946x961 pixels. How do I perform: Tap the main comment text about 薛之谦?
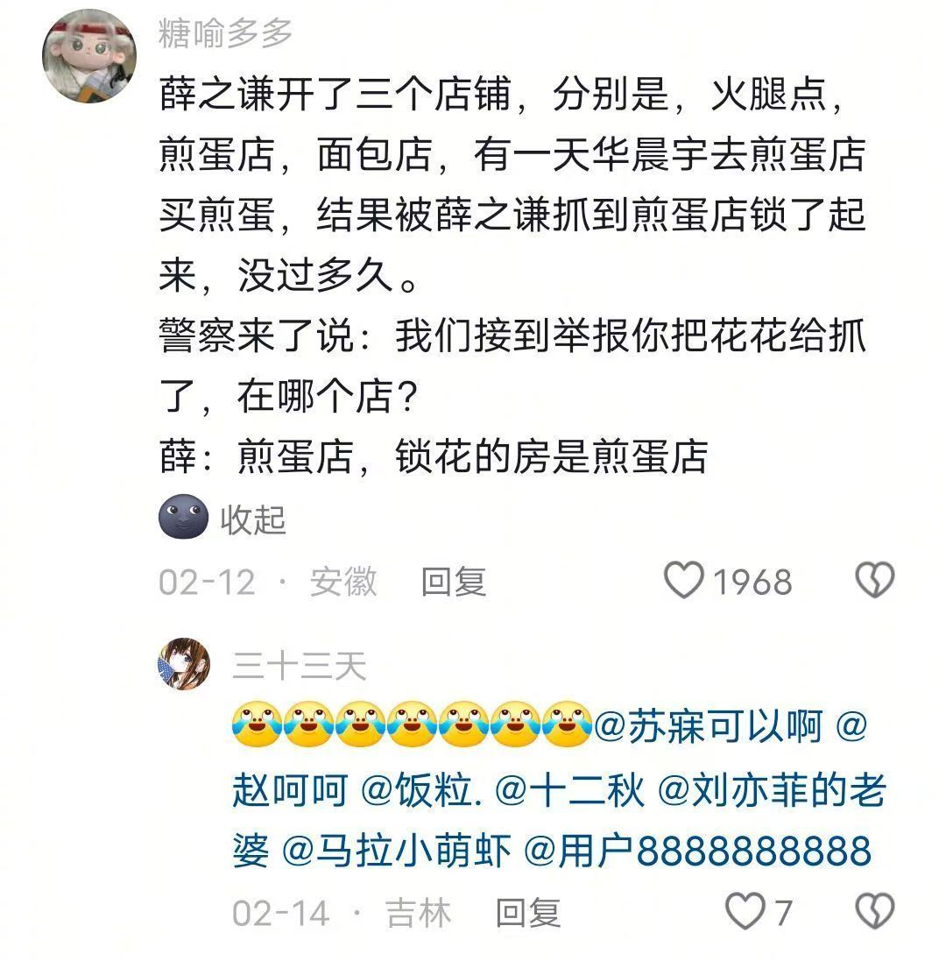coord(512,276)
